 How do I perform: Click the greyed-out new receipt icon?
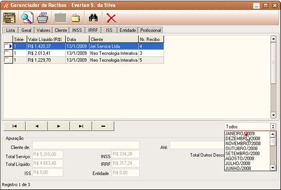point(60,18)
